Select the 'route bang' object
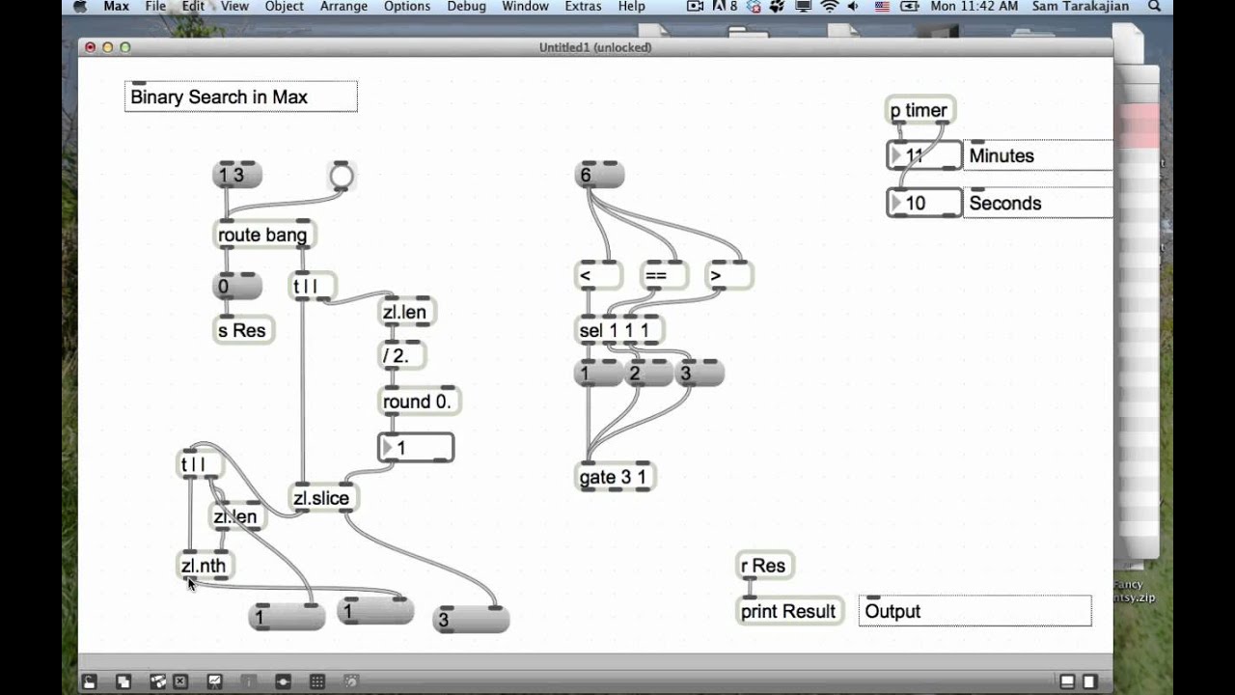The width and height of the screenshot is (1235, 695). [264, 235]
